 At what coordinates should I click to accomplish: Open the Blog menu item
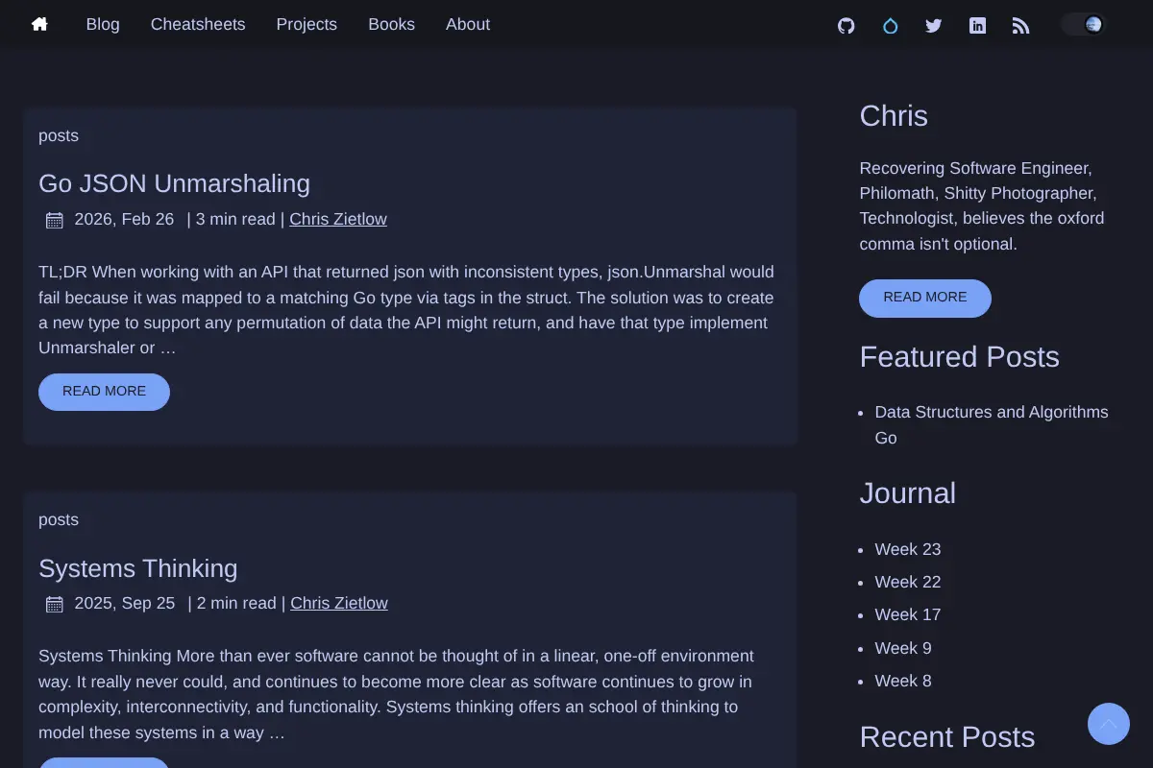coord(103,24)
